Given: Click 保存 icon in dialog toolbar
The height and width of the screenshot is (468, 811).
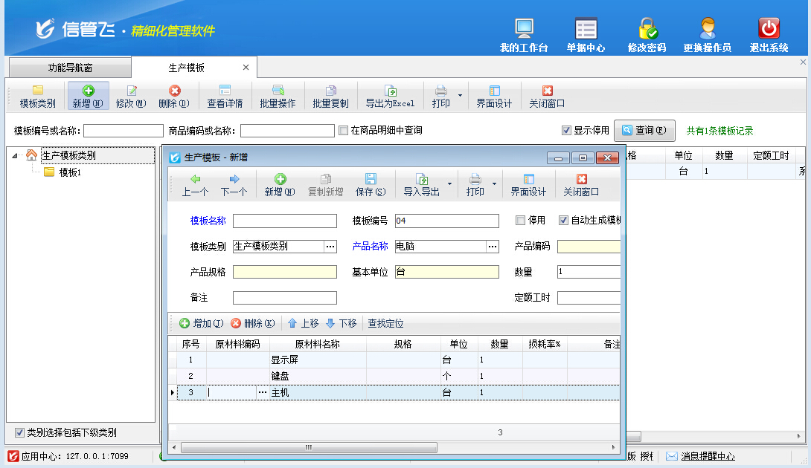Looking at the screenshot, I should click(x=370, y=179).
